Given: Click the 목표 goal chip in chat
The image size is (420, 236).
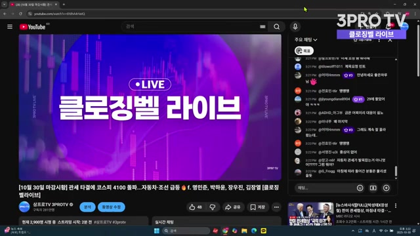Looking at the screenshot, I should pyautogui.click(x=304, y=51).
